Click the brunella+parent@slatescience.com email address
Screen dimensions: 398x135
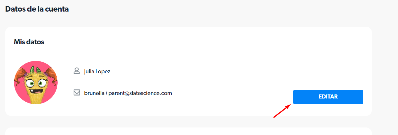[128, 93]
